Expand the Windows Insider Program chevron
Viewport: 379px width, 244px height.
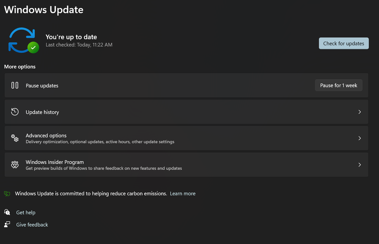[360, 165]
